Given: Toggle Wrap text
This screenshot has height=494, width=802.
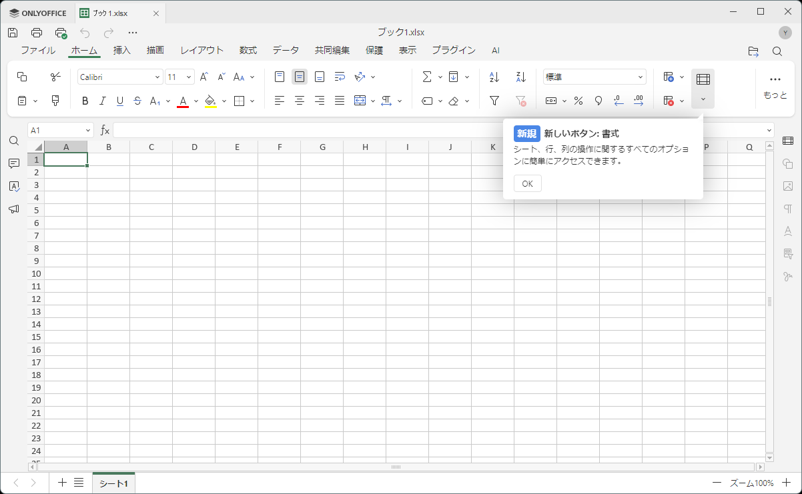Looking at the screenshot, I should 340,77.
